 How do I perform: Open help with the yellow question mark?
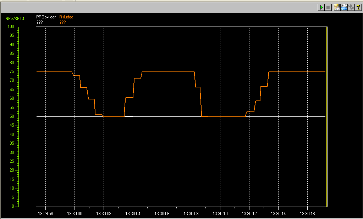358,7
